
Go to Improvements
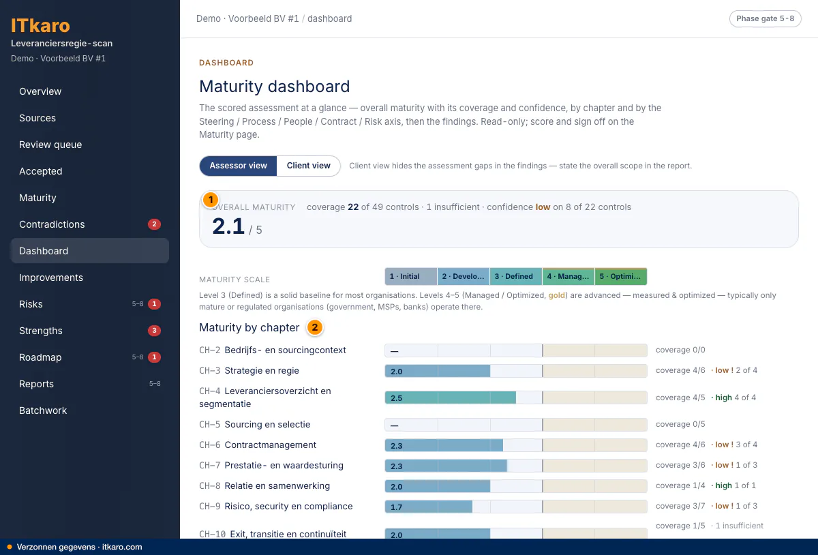[90, 277]
